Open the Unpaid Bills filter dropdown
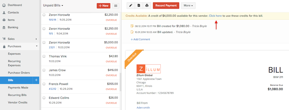289x110 pixels. click(53, 5)
